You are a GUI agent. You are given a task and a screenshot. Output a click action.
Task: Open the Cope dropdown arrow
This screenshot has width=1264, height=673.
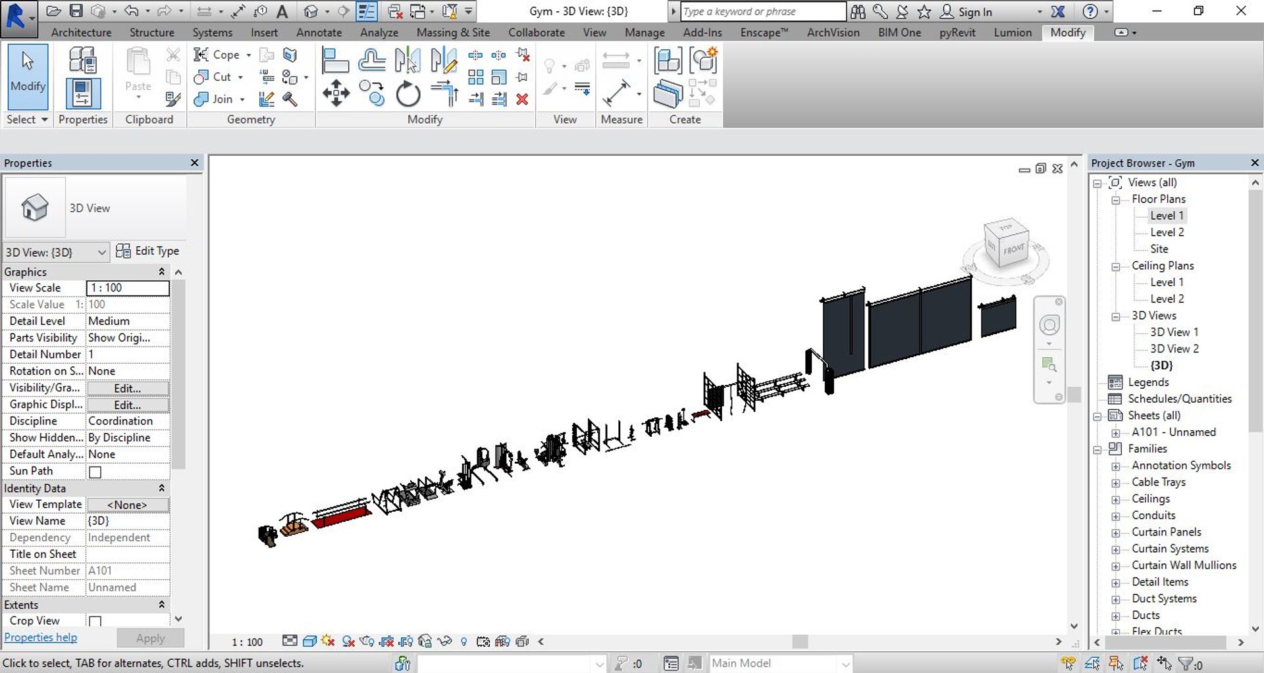point(248,55)
